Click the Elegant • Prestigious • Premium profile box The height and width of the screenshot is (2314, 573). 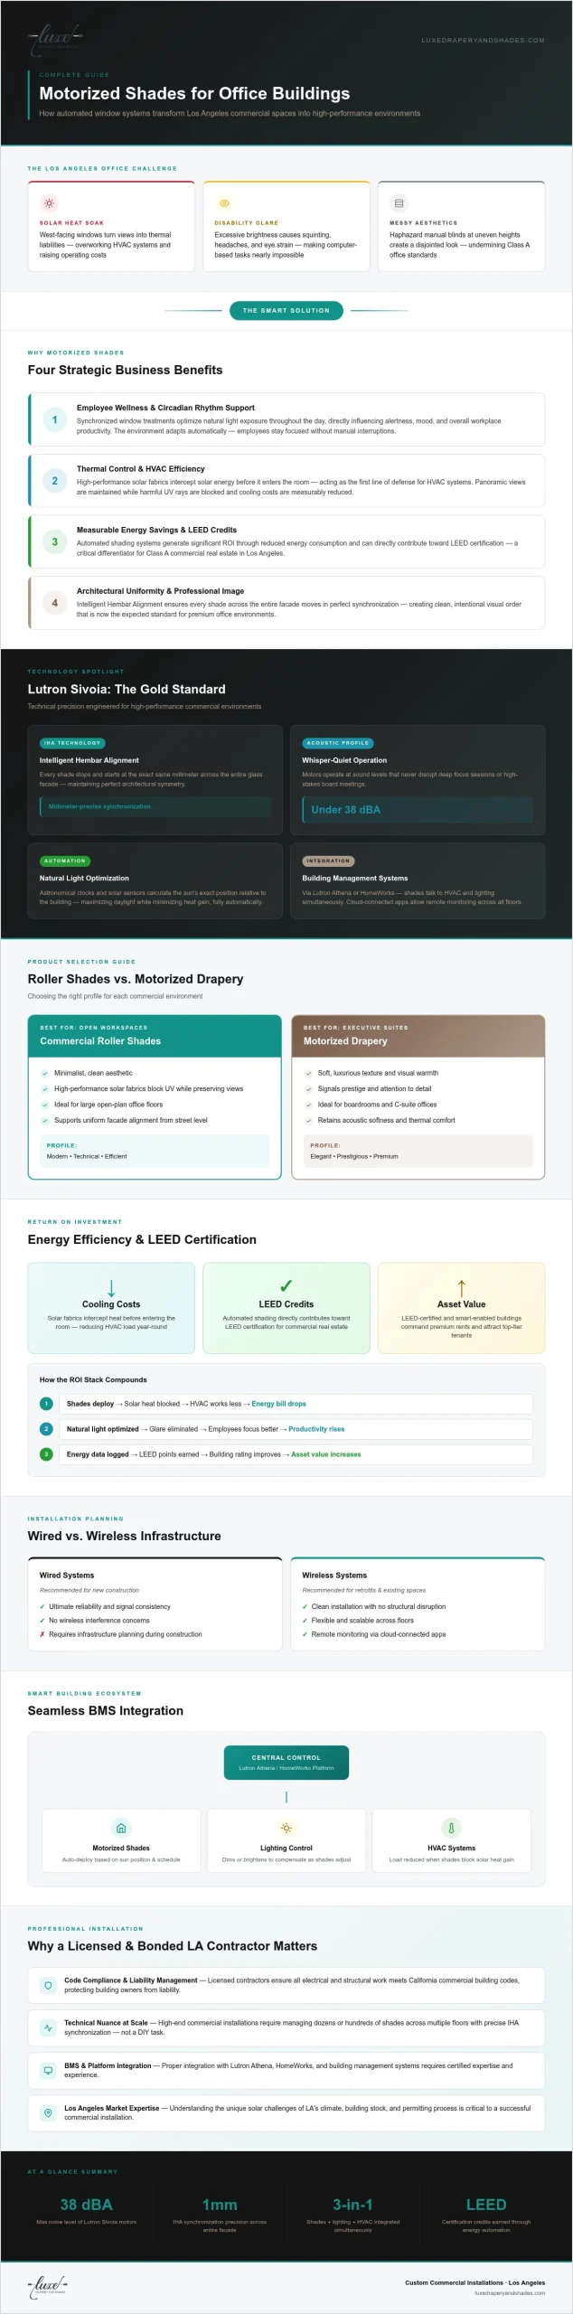click(418, 1151)
